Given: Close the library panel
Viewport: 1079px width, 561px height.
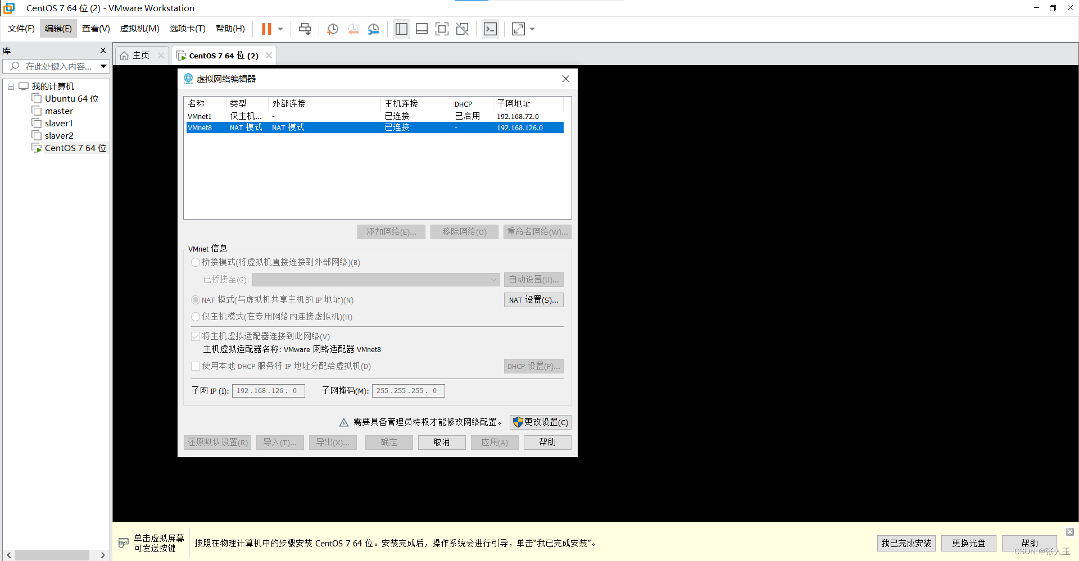Looking at the screenshot, I should coord(103,50).
